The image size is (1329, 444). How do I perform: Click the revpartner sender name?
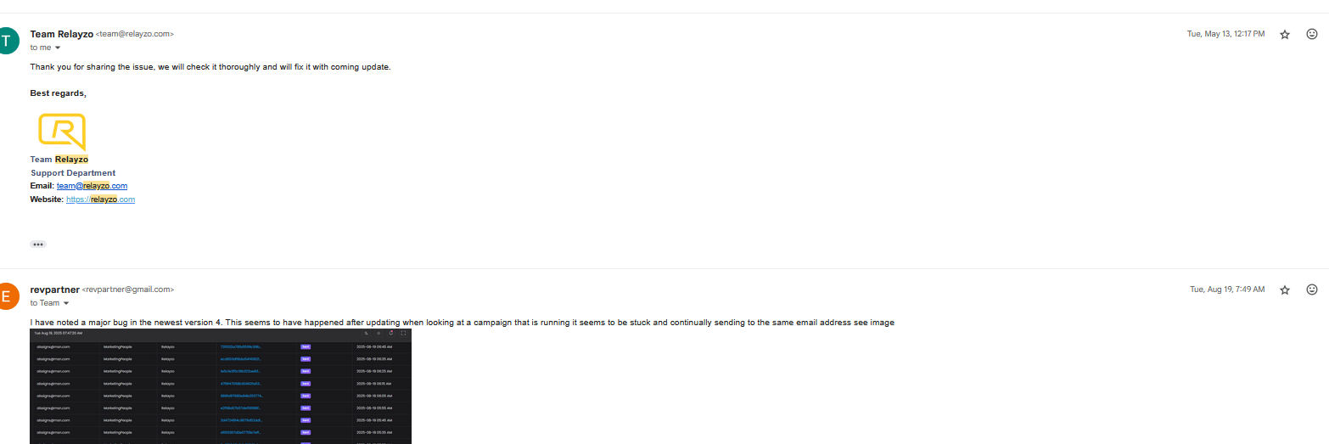pyautogui.click(x=54, y=289)
